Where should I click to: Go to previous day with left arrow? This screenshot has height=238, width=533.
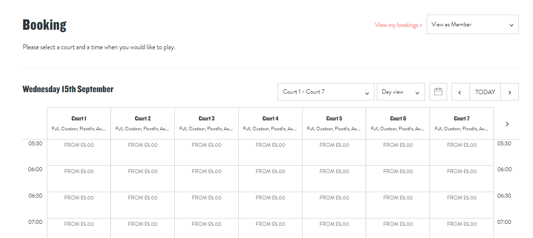pyautogui.click(x=460, y=92)
